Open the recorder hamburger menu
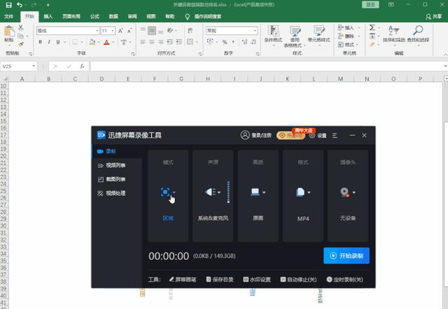The width and height of the screenshot is (448, 309). pos(335,136)
